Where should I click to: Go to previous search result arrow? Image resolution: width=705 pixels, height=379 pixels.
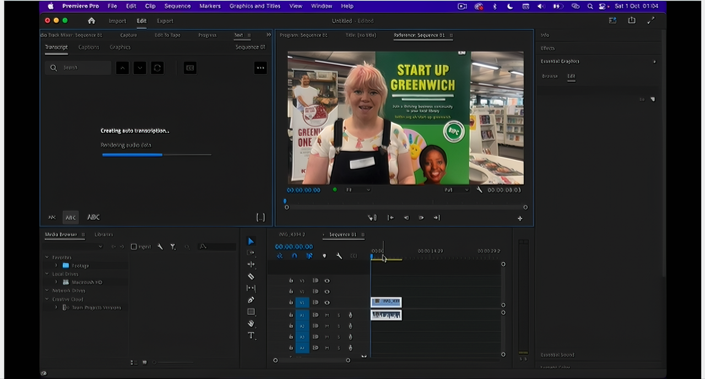click(x=122, y=68)
